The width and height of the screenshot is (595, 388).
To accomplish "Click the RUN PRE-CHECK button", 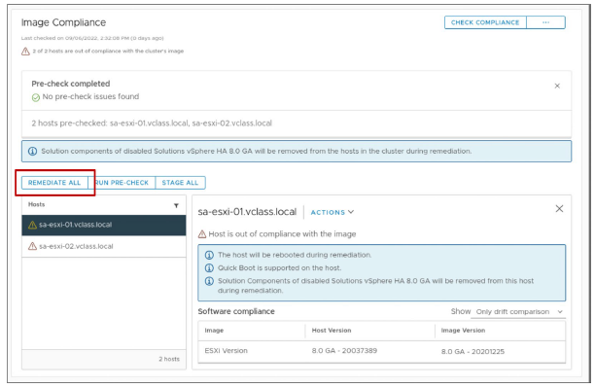I will [x=122, y=183].
